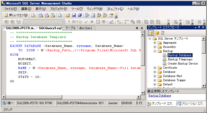Click the Save All icon
Screen dimensions: 207x113
click(80, 15)
